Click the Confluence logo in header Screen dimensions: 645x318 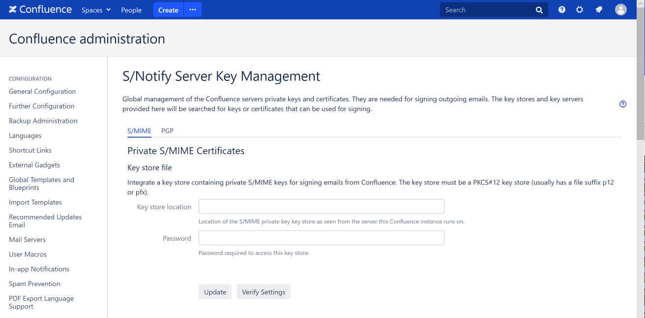click(40, 10)
